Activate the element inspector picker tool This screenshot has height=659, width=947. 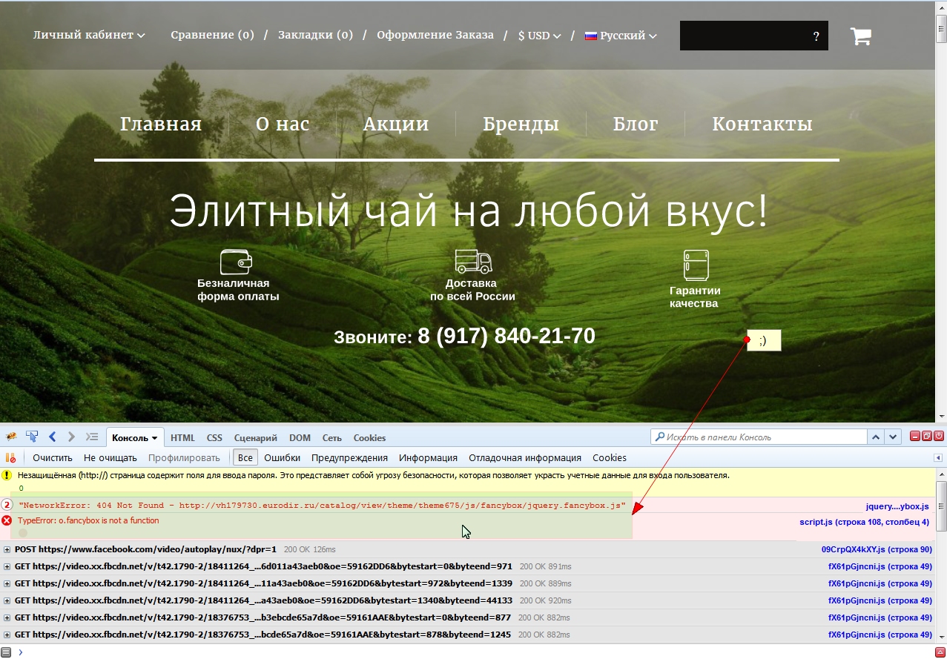pyautogui.click(x=30, y=437)
